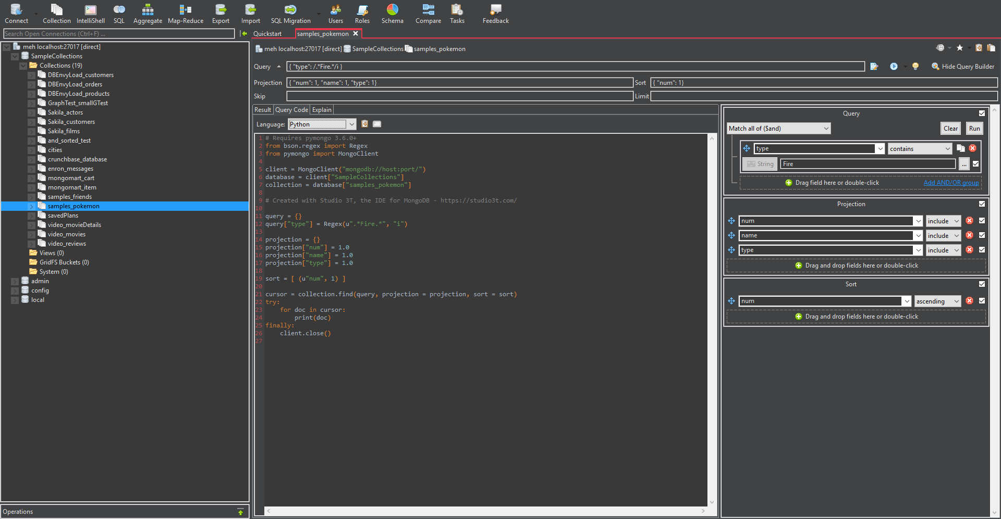Click the Compare toolbar icon
1001x519 pixels.
(428, 14)
